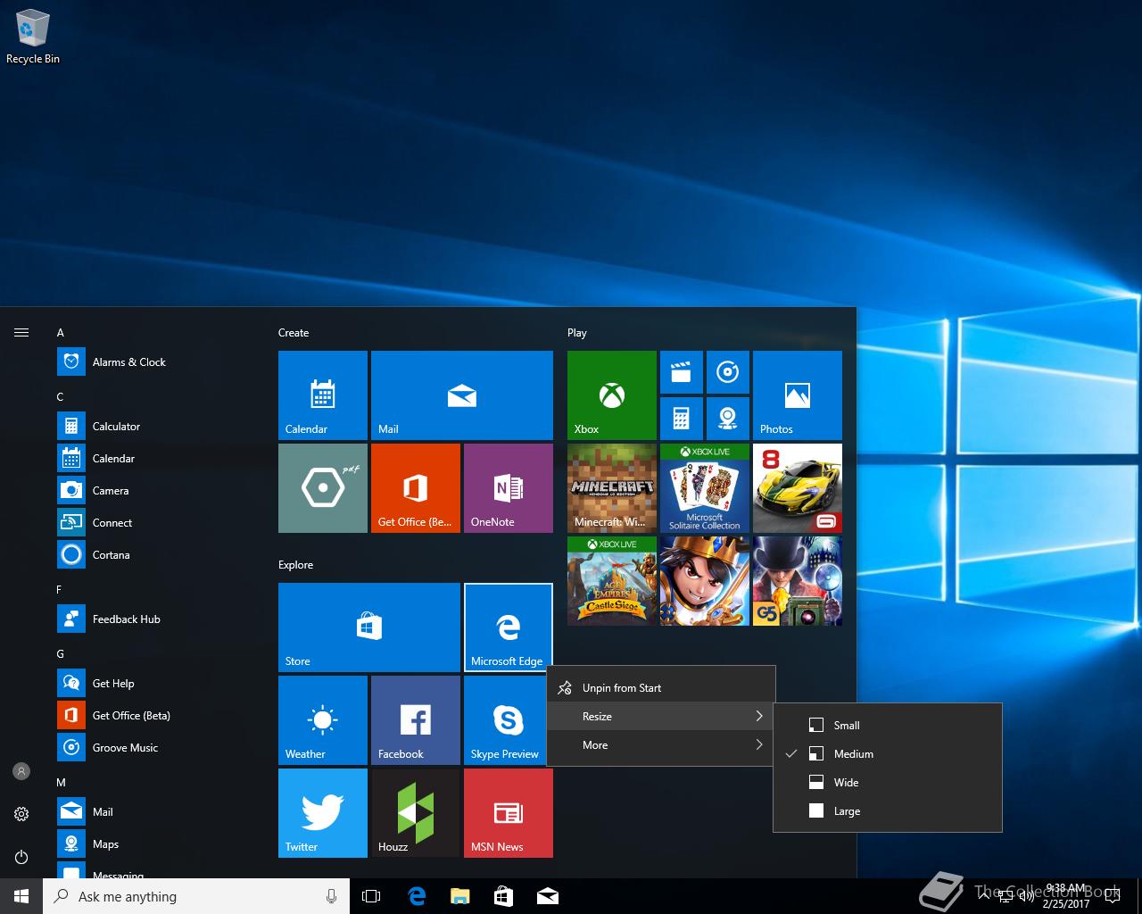Open Task View on the taskbar
Screen dimensions: 1142x914
pyautogui.click(x=371, y=896)
